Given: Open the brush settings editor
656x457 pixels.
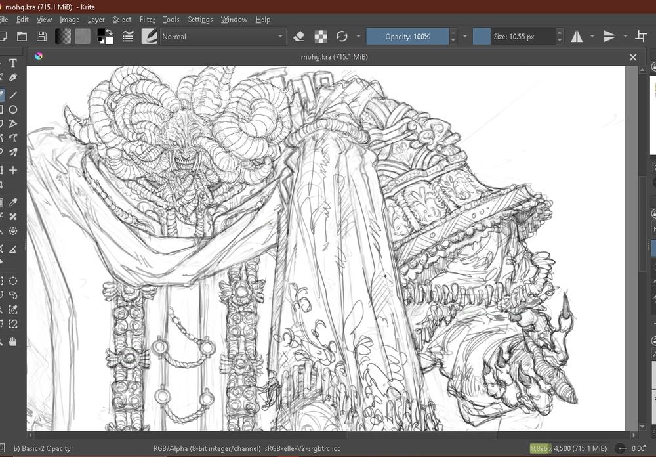Looking at the screenshot, I should pyautogui.click(x=128, y=37).
